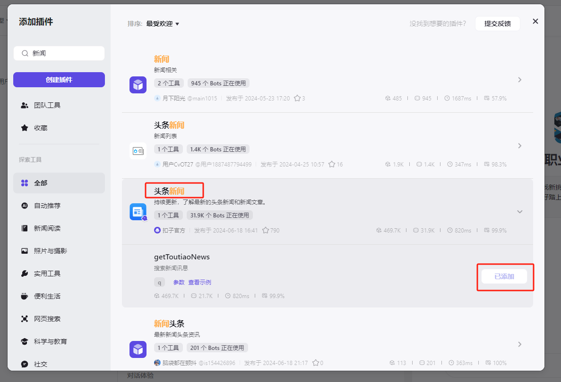Click the 网页搜索 icon
The image size is (561, 382).
[24, 319]
